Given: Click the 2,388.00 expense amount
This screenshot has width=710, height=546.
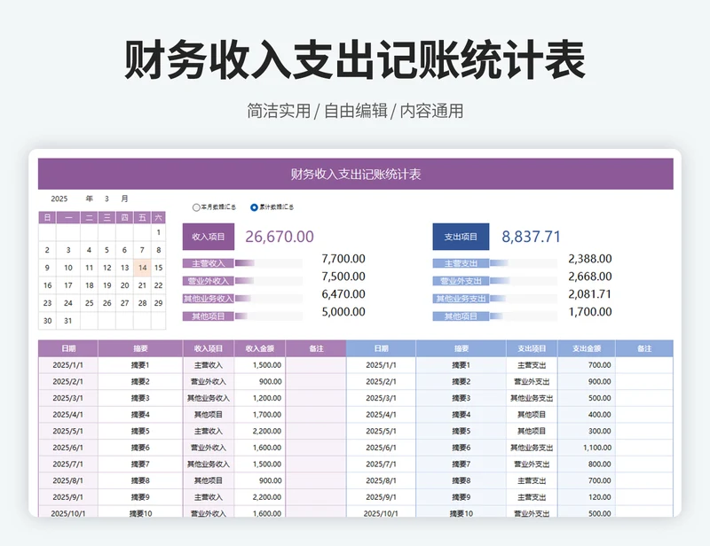Looking at the screenshot, I should pos(590,259).
